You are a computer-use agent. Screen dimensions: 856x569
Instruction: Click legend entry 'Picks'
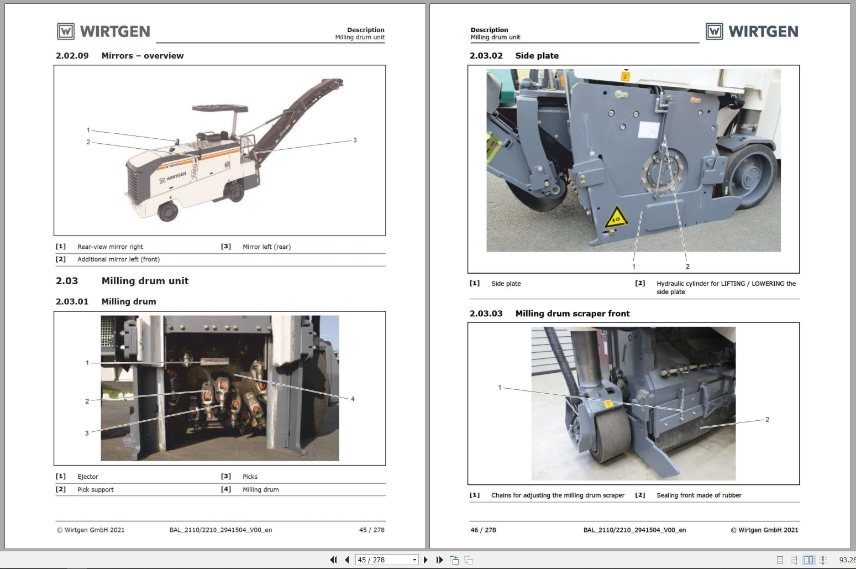(250, 477)
